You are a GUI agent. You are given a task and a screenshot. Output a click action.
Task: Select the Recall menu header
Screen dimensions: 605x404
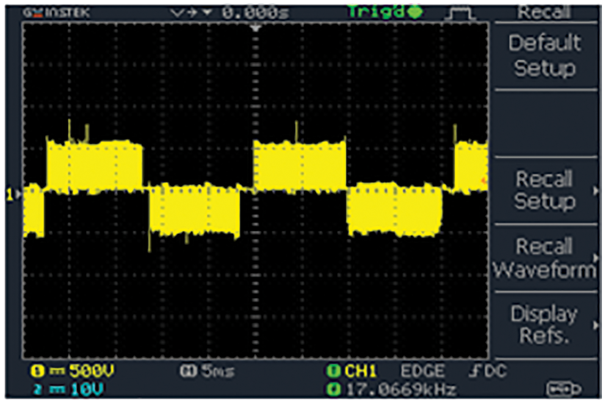click(544, 12)
